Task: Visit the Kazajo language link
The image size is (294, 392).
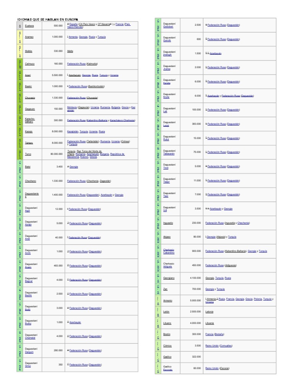Action: pyautogui.click(x=28, y=132)
